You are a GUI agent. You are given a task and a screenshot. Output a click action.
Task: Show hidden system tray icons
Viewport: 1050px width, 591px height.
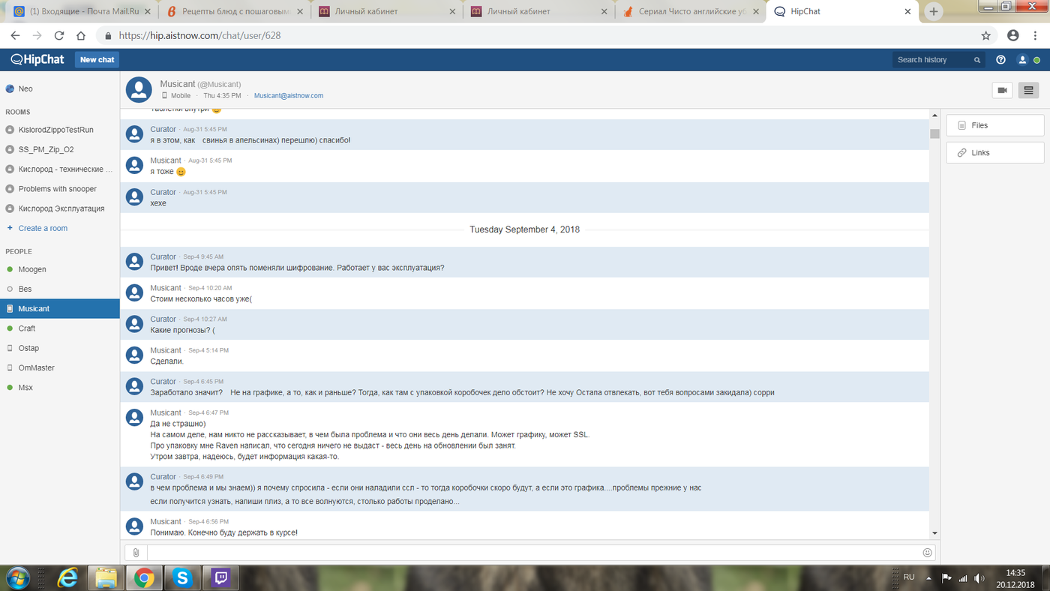tap(930, 578)
